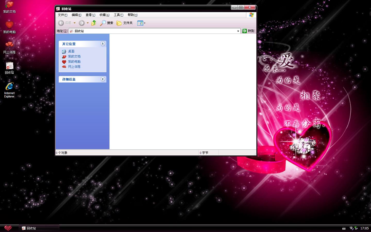This screenshot has width=371, height=232.
Task: Click the 回收站 window title text
Action: [x=66, y=9]
